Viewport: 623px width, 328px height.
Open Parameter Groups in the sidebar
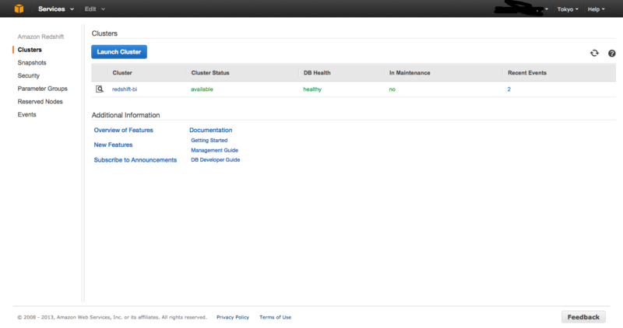[x=43, y=89]
